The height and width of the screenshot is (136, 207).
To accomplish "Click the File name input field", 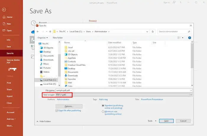I will click(x=124, y=90).
